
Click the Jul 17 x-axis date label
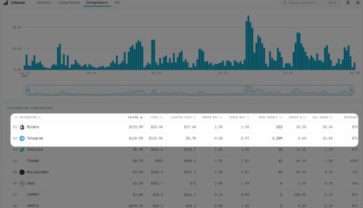point(223,73)
